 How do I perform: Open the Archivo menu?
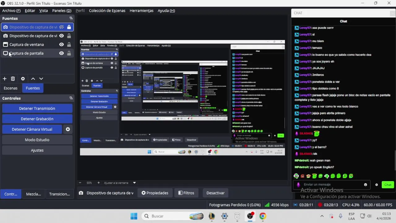11,11
